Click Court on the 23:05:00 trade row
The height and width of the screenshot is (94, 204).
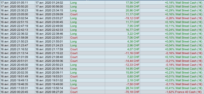(74, 14)
